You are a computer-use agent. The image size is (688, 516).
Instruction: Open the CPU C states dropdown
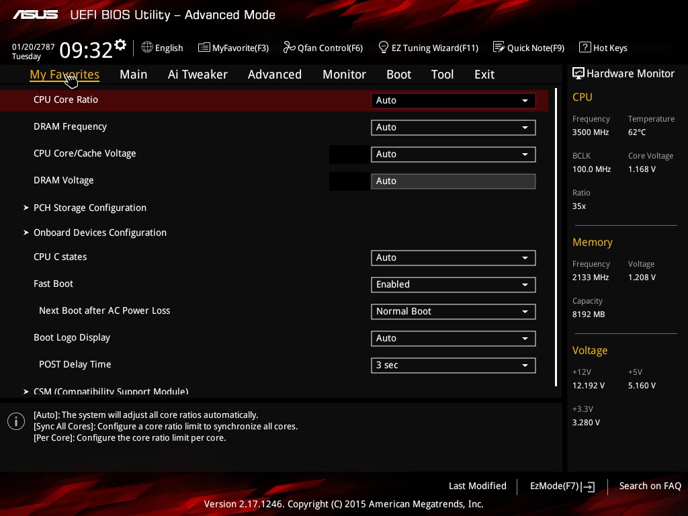pyautogui.click(x=454, y=258)
